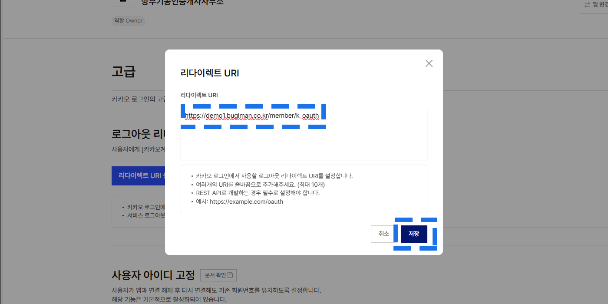The height and width of the screenshot is (304, 608).
Task: Open the 문서 확인 documentation button
Action: (x=218, y=275)
